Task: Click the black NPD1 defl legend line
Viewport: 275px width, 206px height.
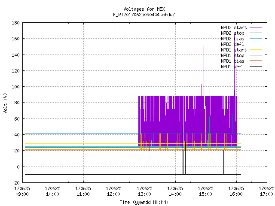Action: [256, 67]
